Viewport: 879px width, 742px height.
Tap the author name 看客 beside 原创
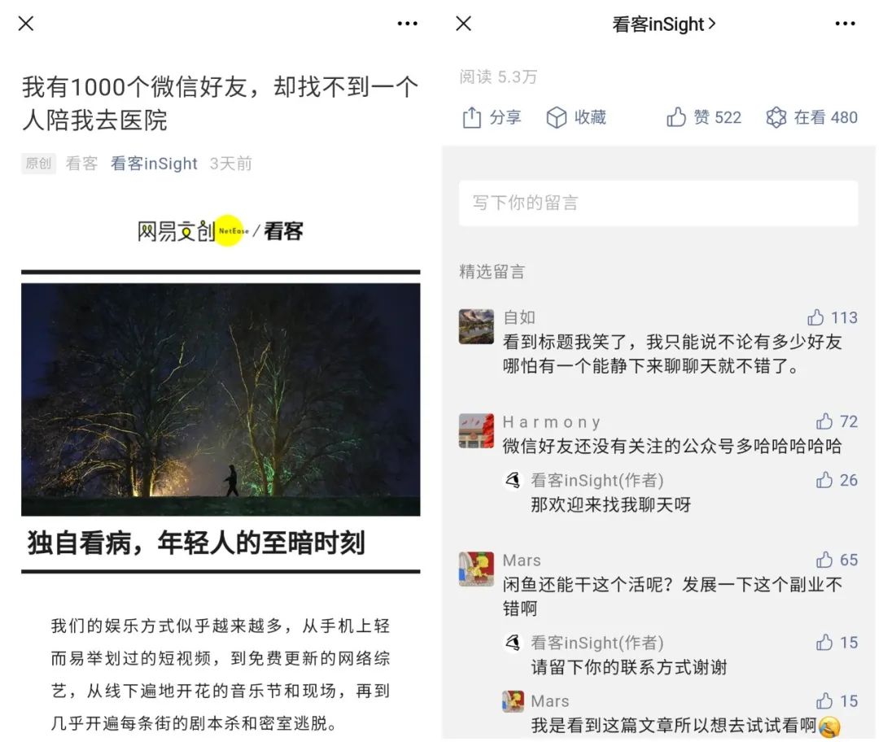click(82, 163)
